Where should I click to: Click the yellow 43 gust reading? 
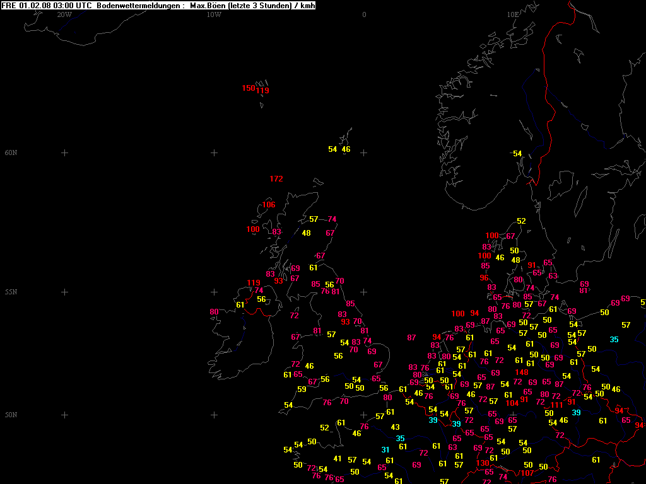pos(396,427)
